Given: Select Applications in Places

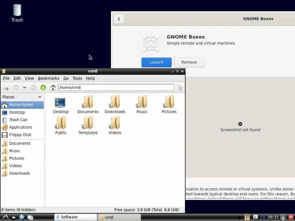Looking at the screenshot, I should pyautogui.click(x=22, y=127).
